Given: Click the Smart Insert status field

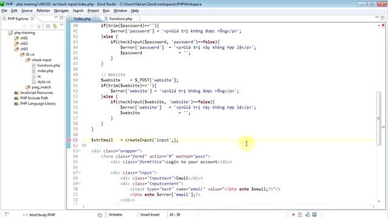Looking at the screenshot, I should pos(150,214).
